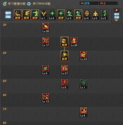Image resolution: width=123 pixels, height=125 pixels.
Task: Click the Lv 8 swirling flame skill in the level 70 row
Action: (83, 112)
